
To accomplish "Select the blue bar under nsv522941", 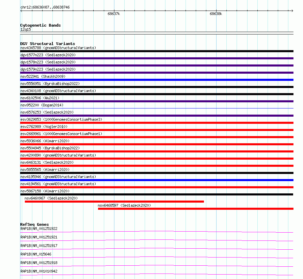I will click(x=157, y=80).
